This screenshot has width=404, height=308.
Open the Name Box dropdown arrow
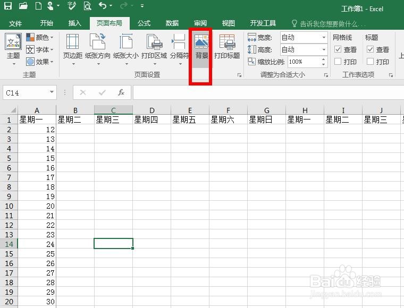click(x=52, y=92)
